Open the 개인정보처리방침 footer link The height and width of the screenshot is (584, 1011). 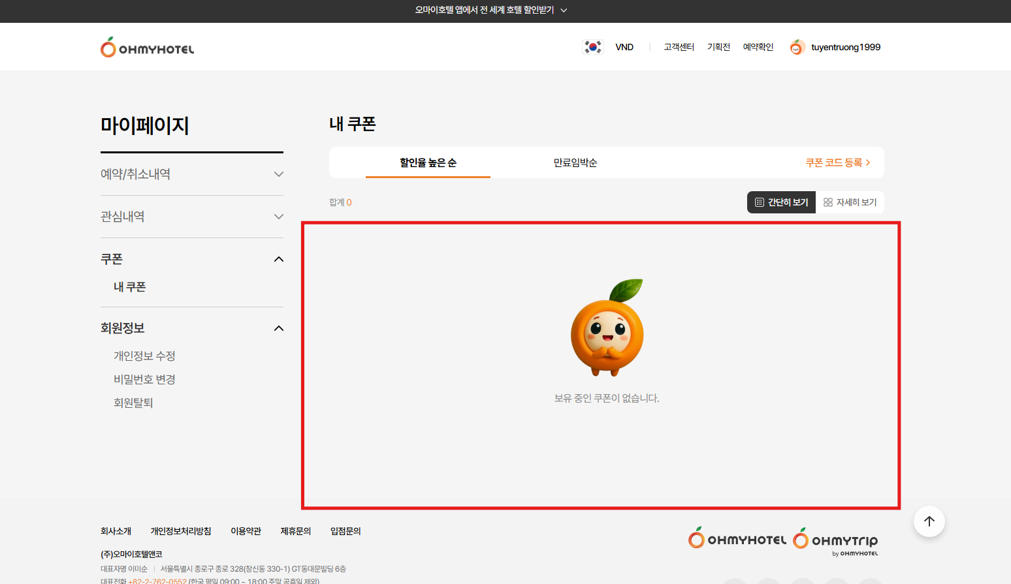(x=181, y=531)
